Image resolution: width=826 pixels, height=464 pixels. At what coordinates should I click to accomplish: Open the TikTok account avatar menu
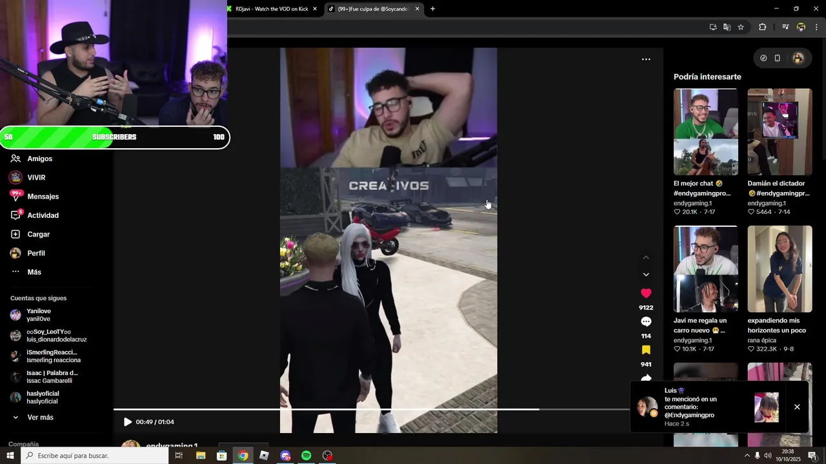point(798,58)
